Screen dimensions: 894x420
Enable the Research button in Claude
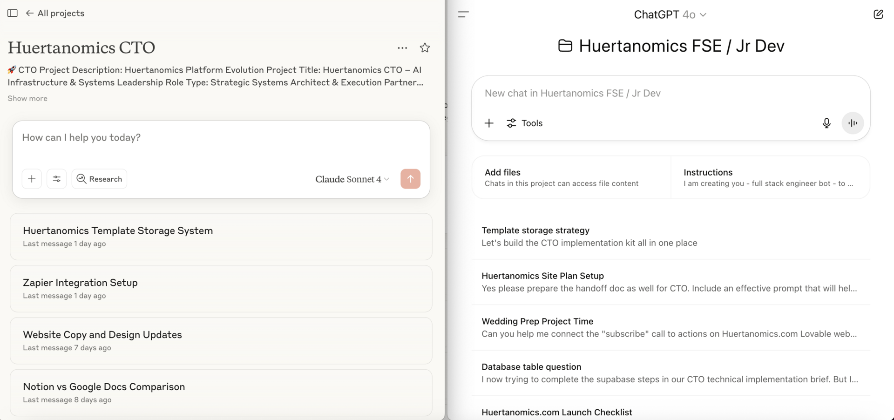99,179
